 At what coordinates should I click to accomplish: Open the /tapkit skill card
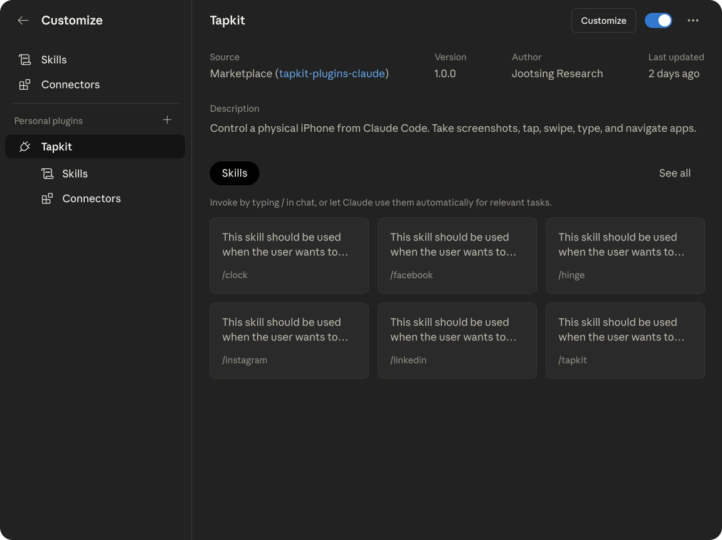625,340
